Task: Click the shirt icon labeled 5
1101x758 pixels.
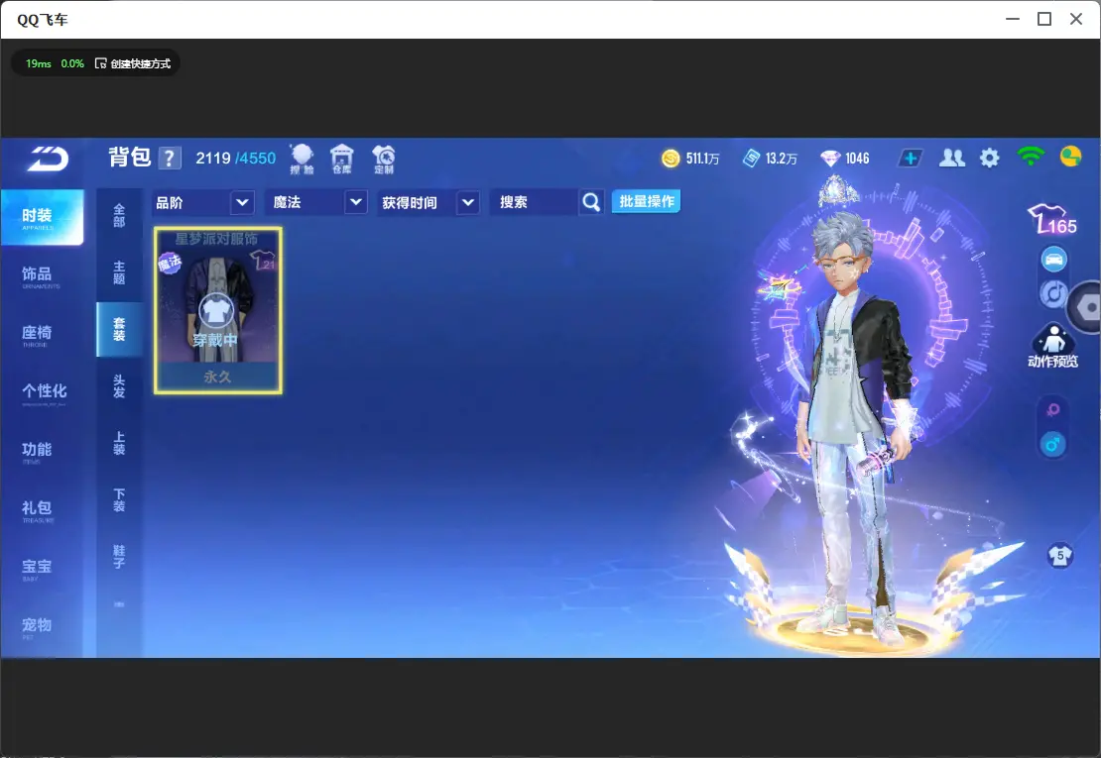Action: [1060, 556]
